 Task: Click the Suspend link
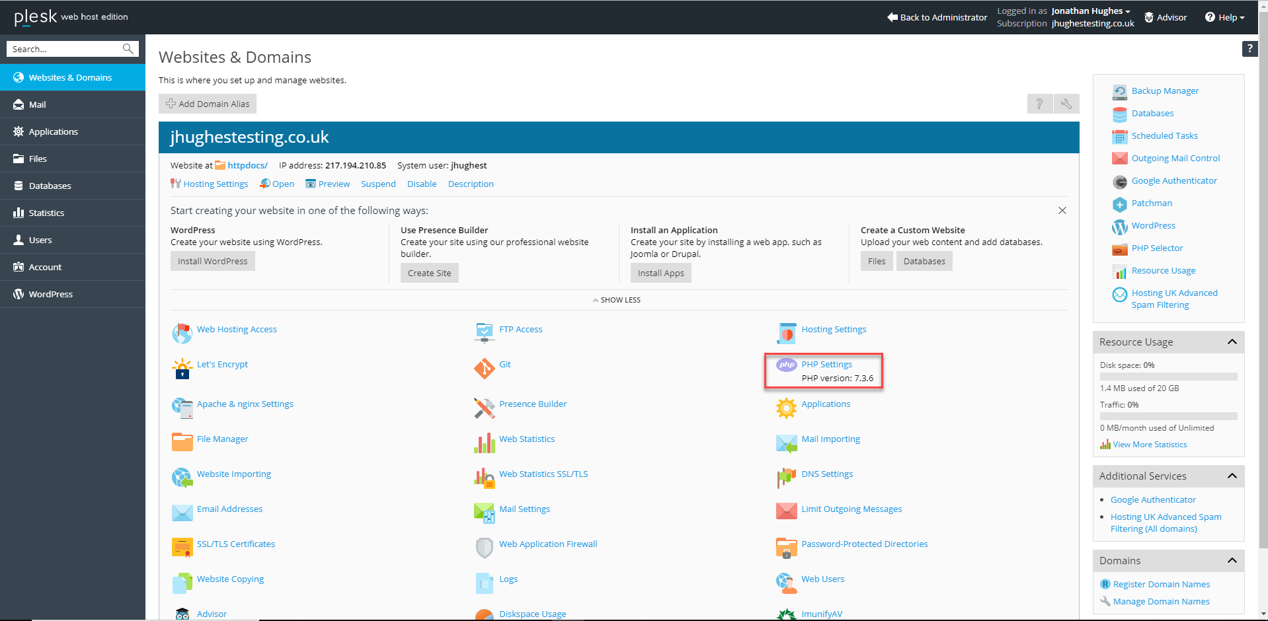point(378,184)
